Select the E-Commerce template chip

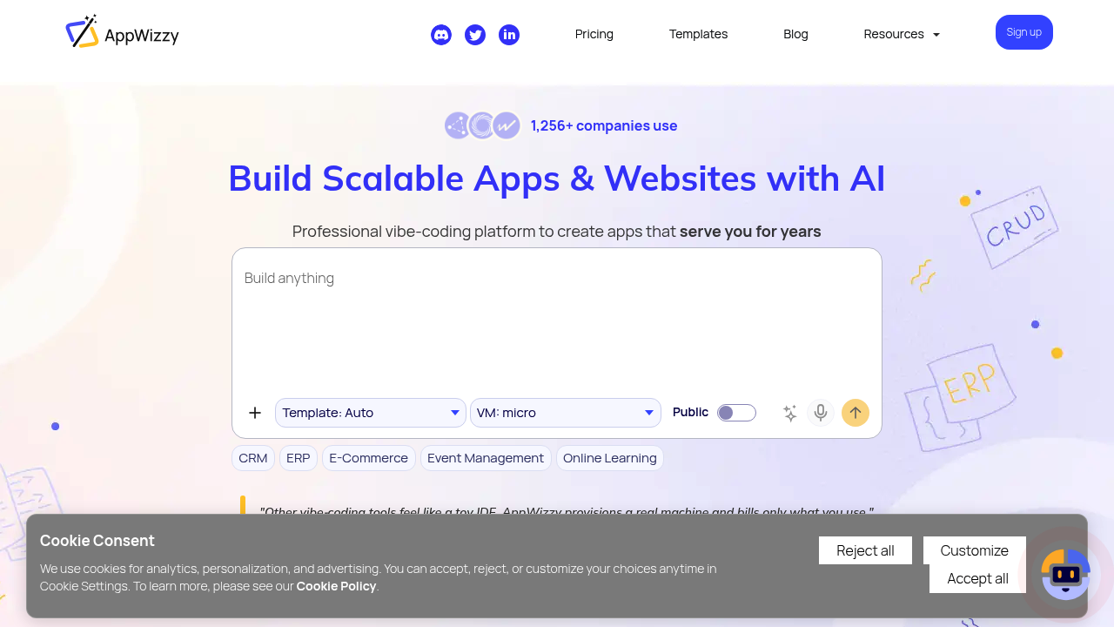point(368,458)
